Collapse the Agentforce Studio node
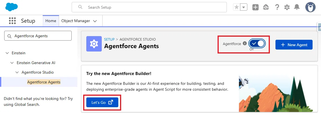The image size is (321, 131). click(x=17, y=72)
